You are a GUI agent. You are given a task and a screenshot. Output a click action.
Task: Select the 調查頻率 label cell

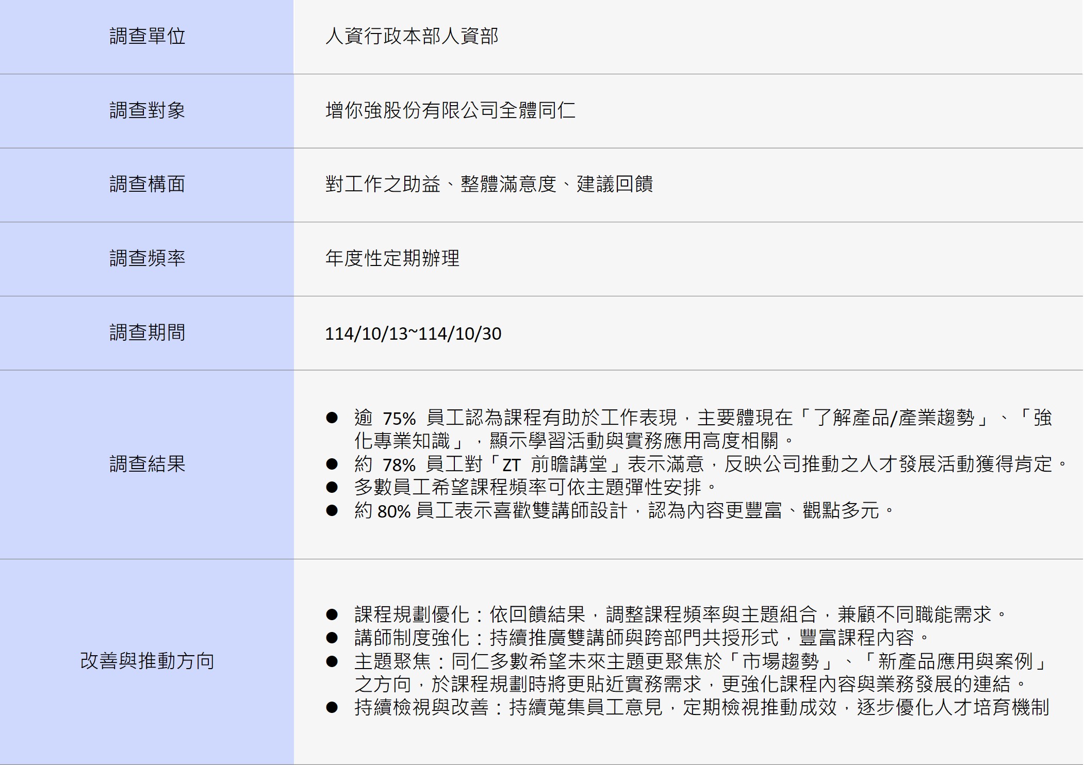147,258
